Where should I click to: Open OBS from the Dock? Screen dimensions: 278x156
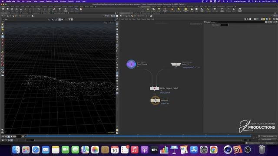(x=248, y=149)
